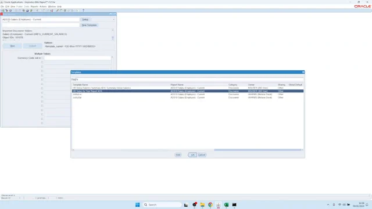Click the New Template button
This screenshot has width=372, height=209.
[89, 25]
